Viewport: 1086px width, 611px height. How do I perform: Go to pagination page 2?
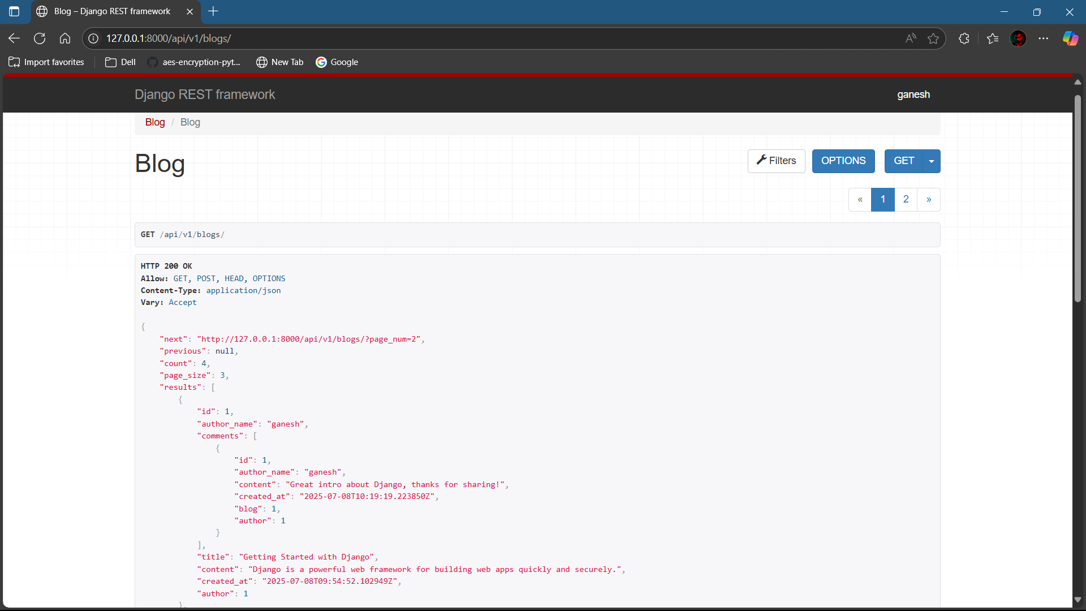[906, 200]
